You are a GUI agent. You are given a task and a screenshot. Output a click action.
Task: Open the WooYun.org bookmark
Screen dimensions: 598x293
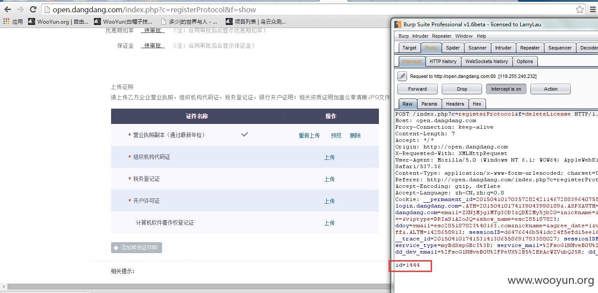coord(58,21)
